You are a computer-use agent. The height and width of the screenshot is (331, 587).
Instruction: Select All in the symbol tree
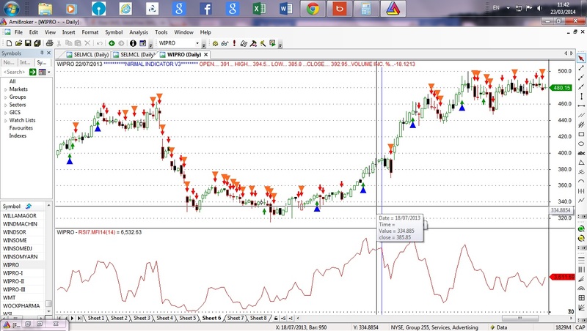12,81
